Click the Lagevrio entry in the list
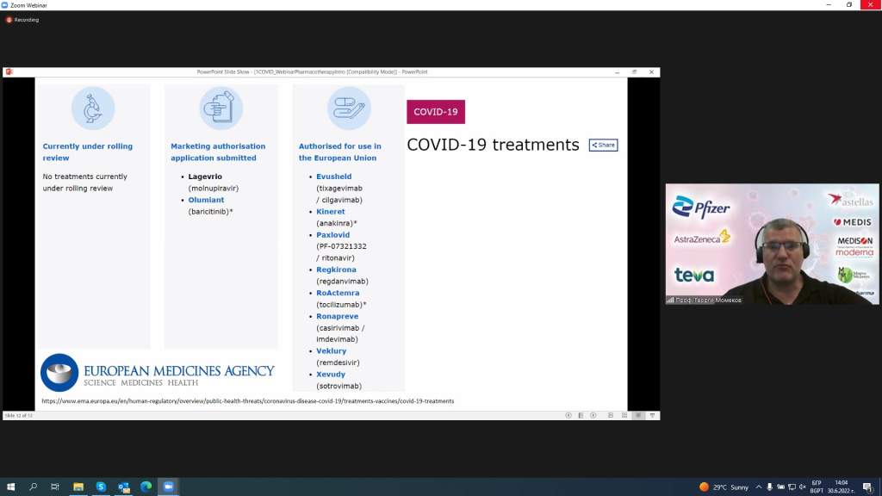The height and width of the screenshot is (496, 882). pos(205,177)
